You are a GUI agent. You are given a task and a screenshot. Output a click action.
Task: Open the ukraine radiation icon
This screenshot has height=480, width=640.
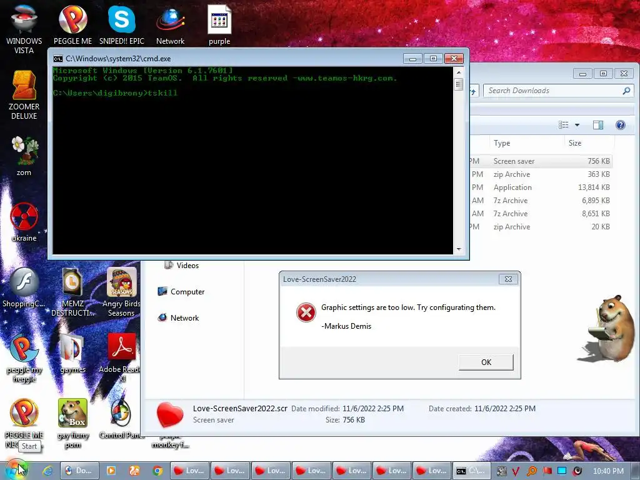point(24,221)
